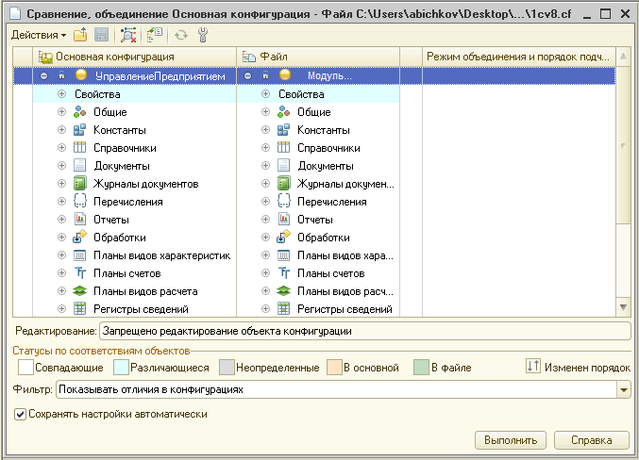This screenshot has height=460, width=639.
Task: Select Перечисления row in Файл column
Action: [318, 202]
